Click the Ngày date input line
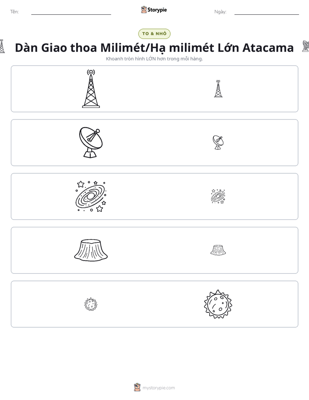Viewport: 309px width, 400px height. point(267,12)
